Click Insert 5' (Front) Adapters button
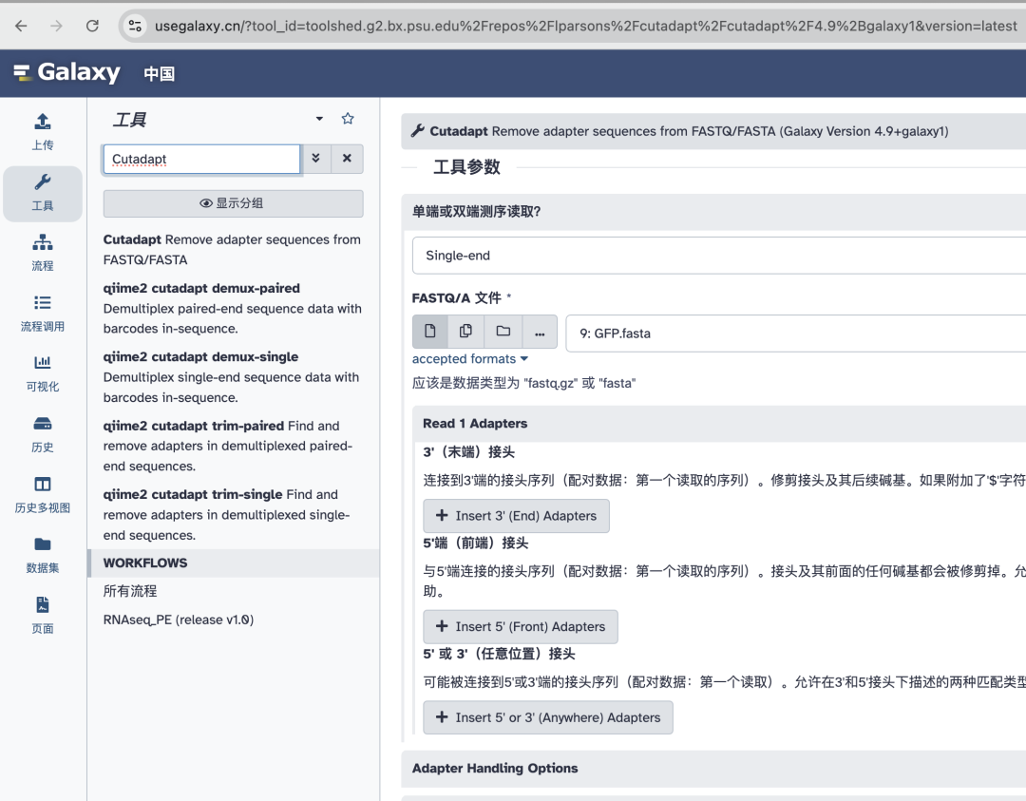 coord(521,626)
